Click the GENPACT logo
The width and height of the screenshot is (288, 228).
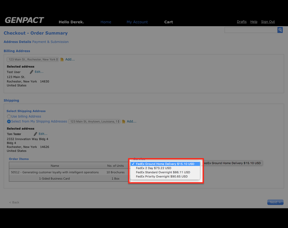click(24, 20)
